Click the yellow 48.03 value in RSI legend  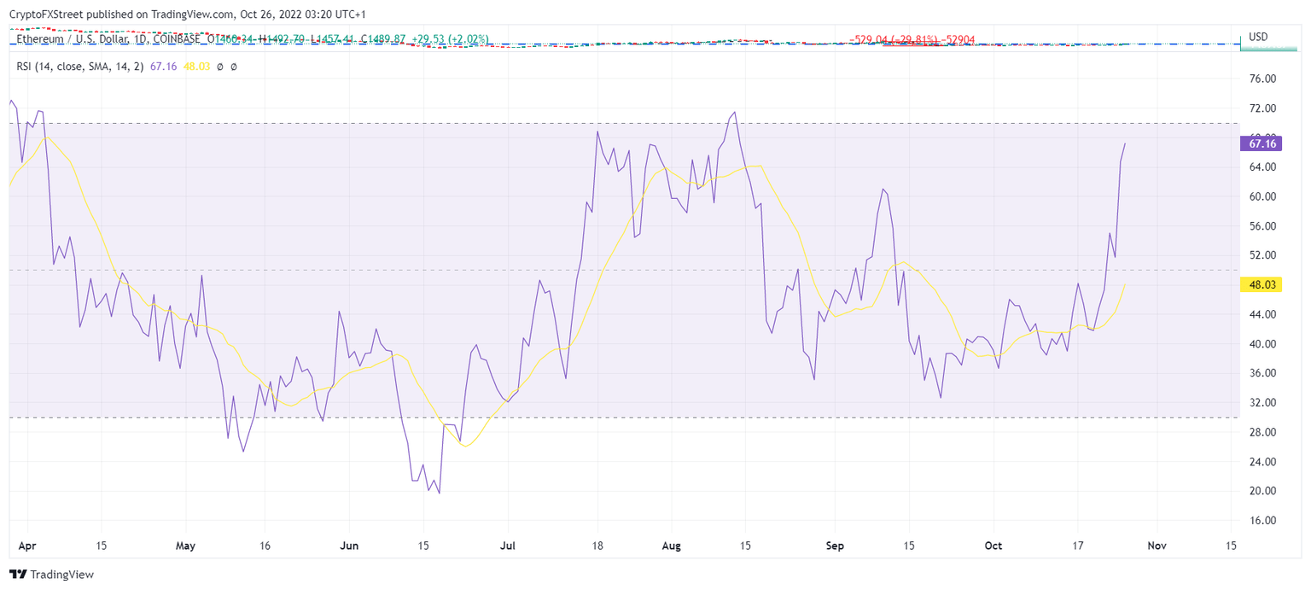pyautogui.click(x=195, y=66)
